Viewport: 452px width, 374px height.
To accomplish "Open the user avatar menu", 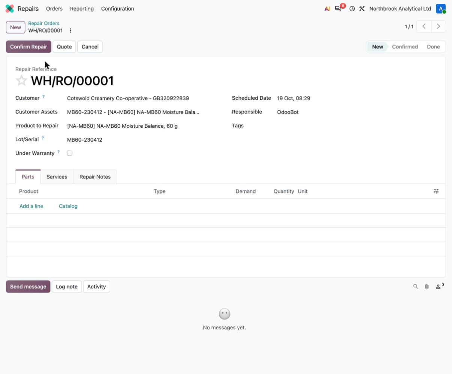I will [x=441, y=9].
